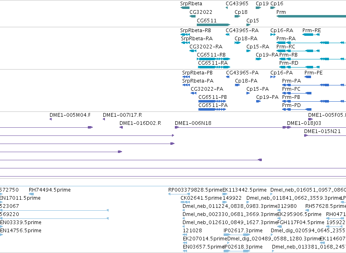
Task: Select the Prm-PA protein
Action: pyautogui.click(x=314, y=85)
